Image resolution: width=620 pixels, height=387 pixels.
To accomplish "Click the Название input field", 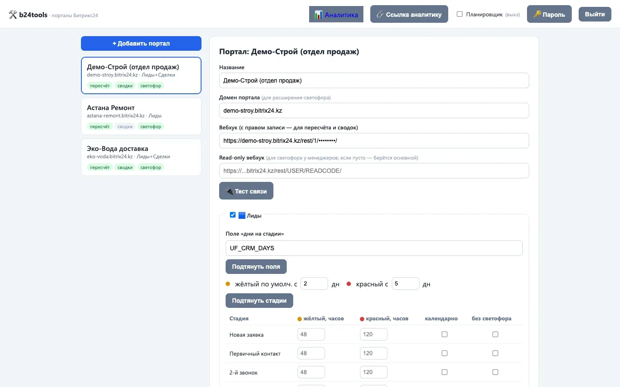I will 374,80.
